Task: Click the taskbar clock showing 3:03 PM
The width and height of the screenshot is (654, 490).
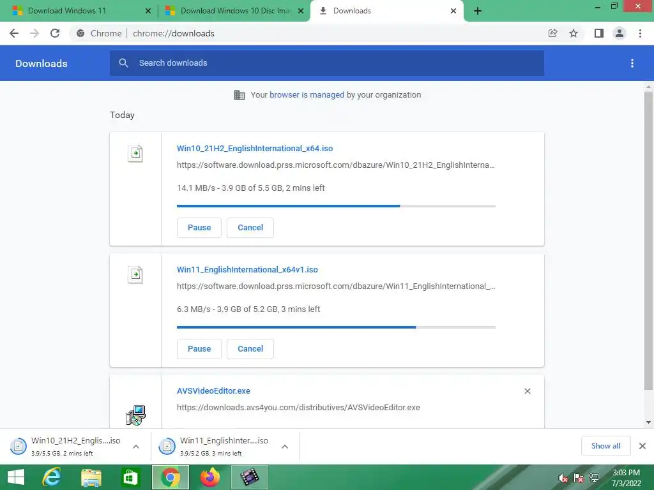Action: point(626,478)
